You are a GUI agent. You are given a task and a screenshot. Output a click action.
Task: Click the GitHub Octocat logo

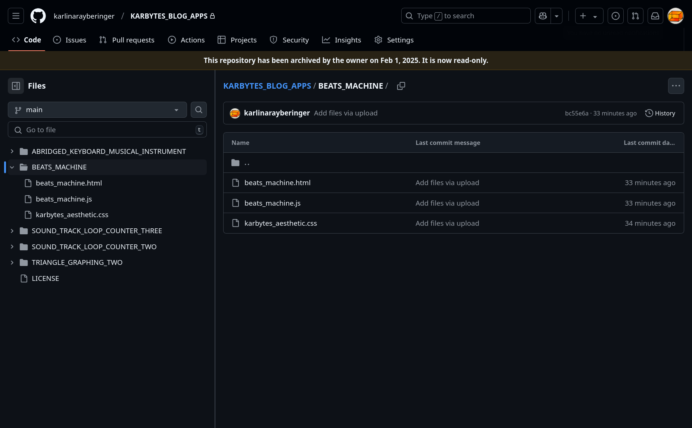pos(38,16)
